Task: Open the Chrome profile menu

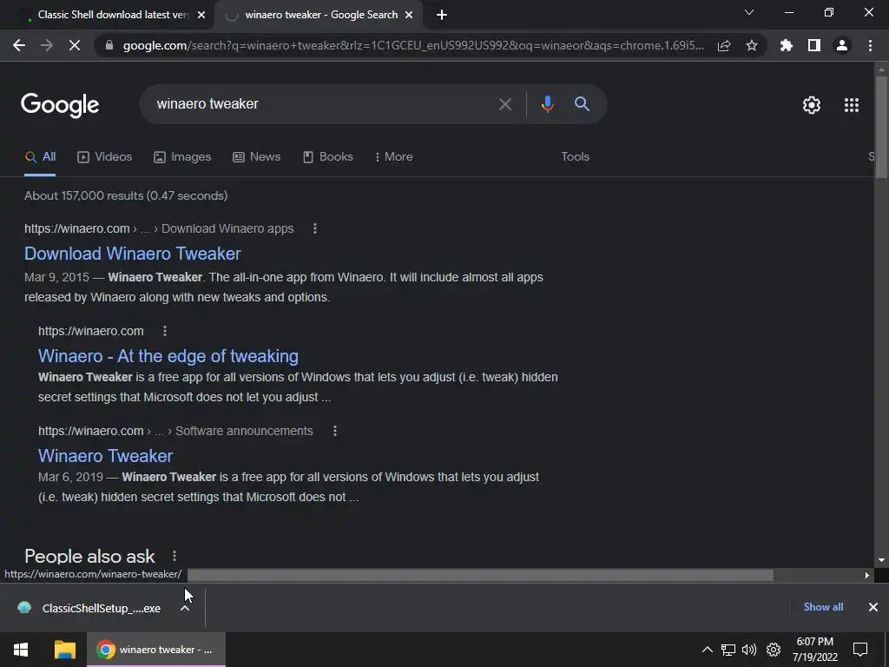Action: [x=842, y=45]
